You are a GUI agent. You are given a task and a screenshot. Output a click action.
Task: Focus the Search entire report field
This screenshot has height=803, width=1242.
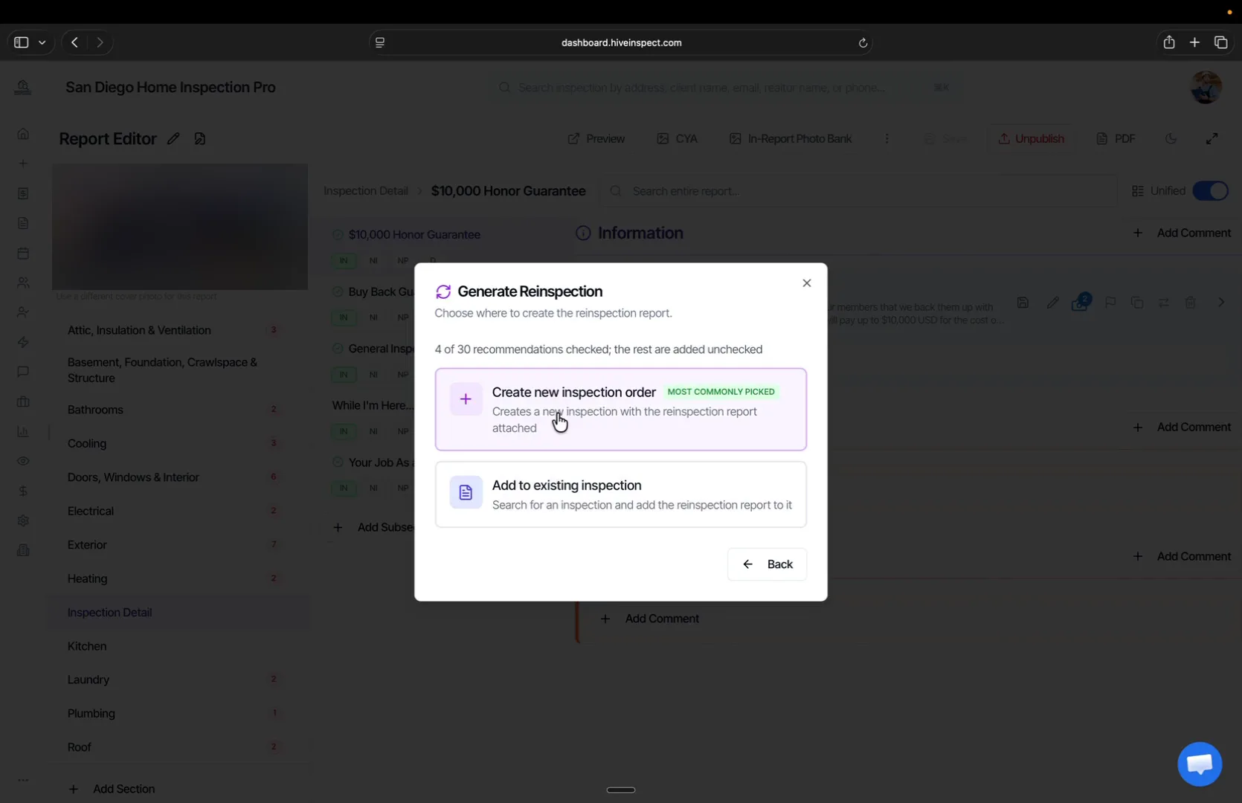tap(859, 191)
